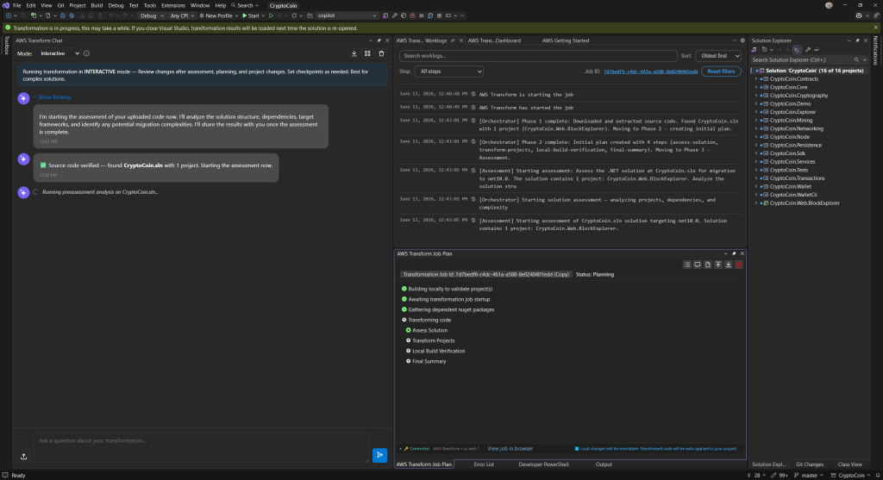The height and width of the screenshot is (480, 883).
Task: Open the Notifications side tab
Action: click(876, 51)
